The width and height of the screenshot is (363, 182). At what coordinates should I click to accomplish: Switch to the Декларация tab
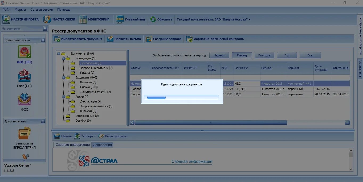[x=102, y=145]
